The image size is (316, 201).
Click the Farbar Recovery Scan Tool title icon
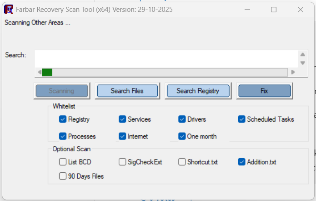(x=9, y=9)
